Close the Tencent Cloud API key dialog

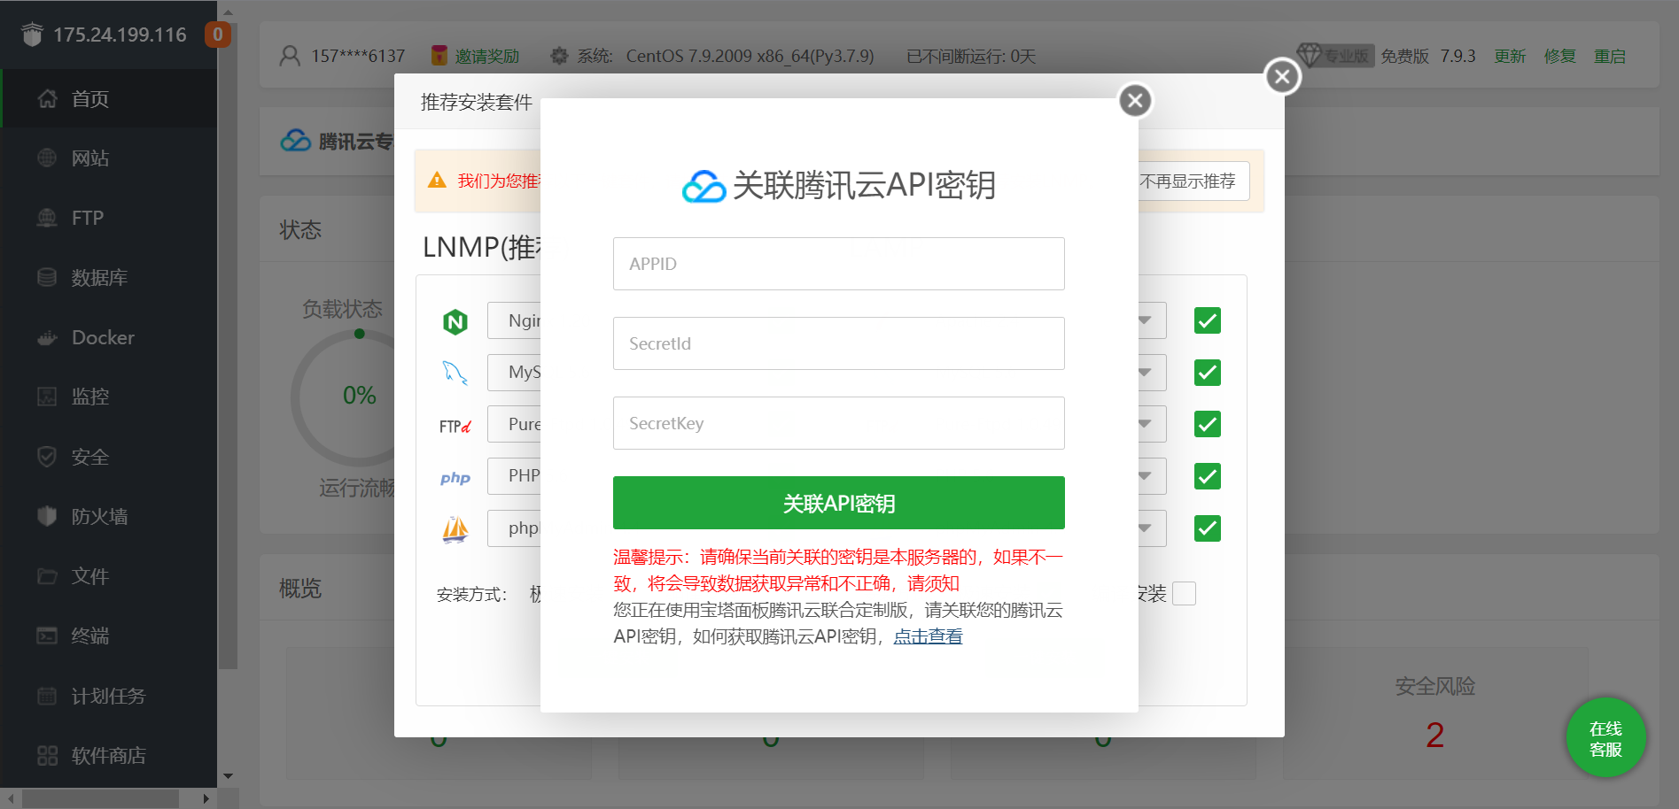[1135, 100]
